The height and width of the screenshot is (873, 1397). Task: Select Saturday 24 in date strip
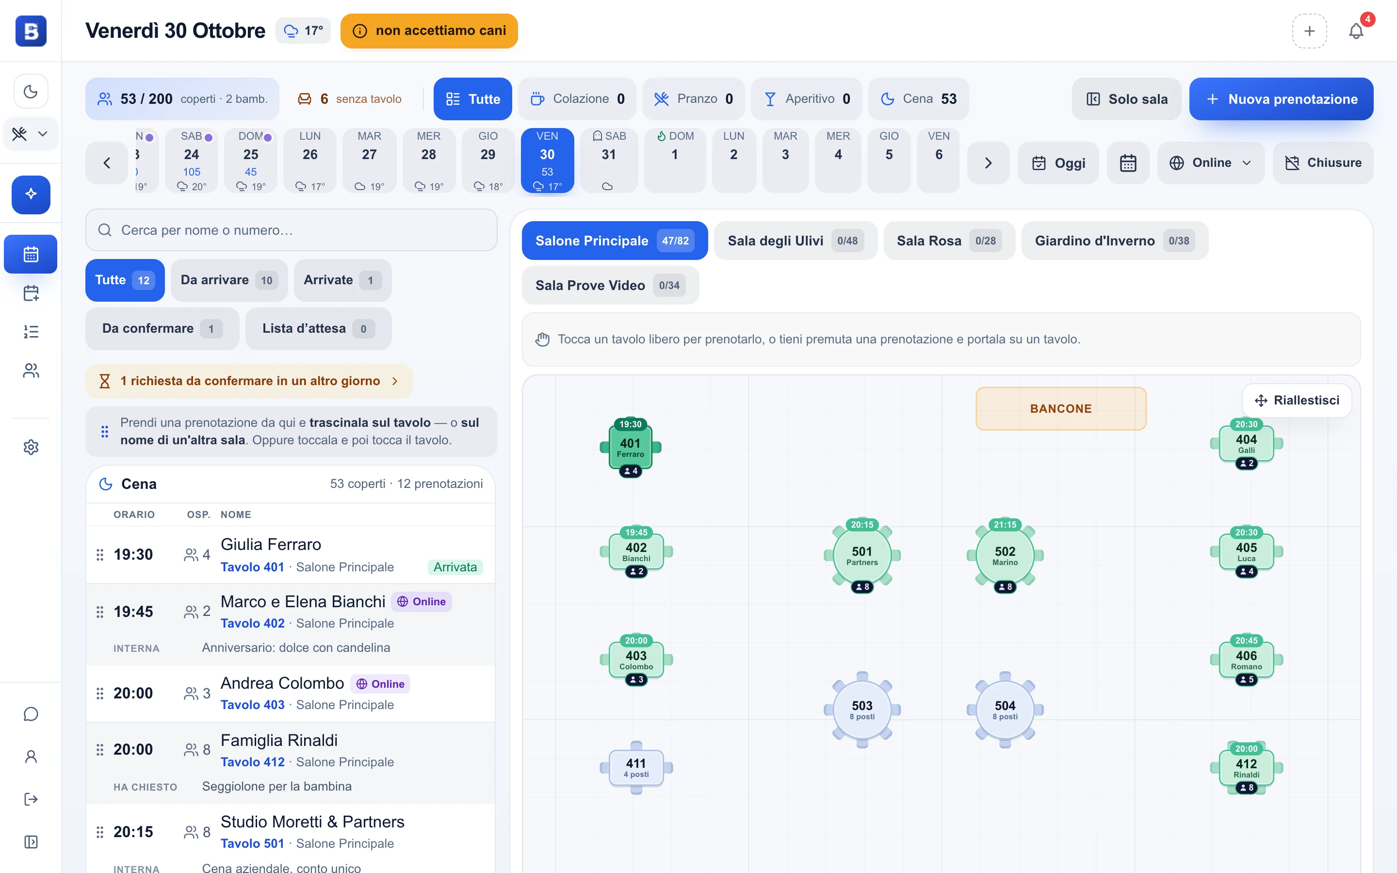click(x=191, y=161)
